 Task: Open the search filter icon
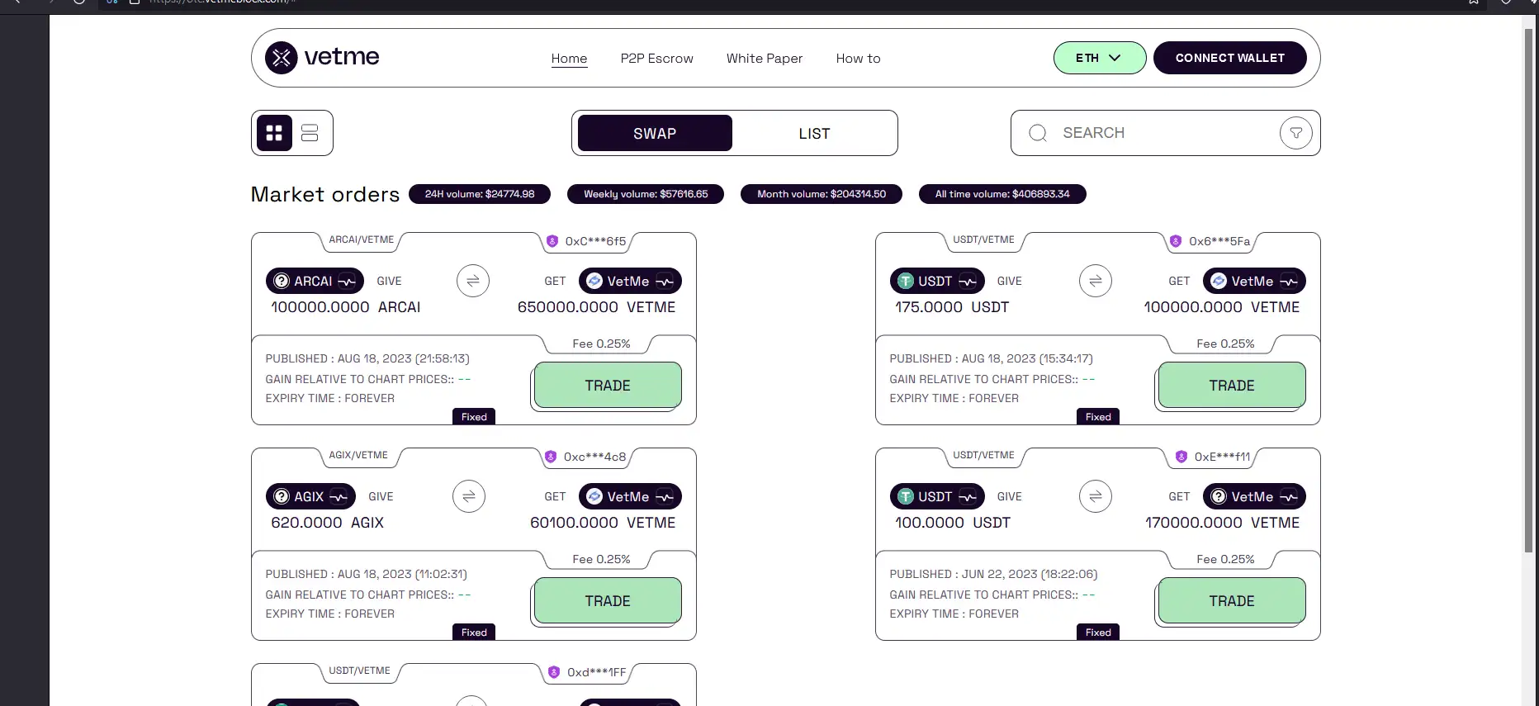tap(1295, 133)
